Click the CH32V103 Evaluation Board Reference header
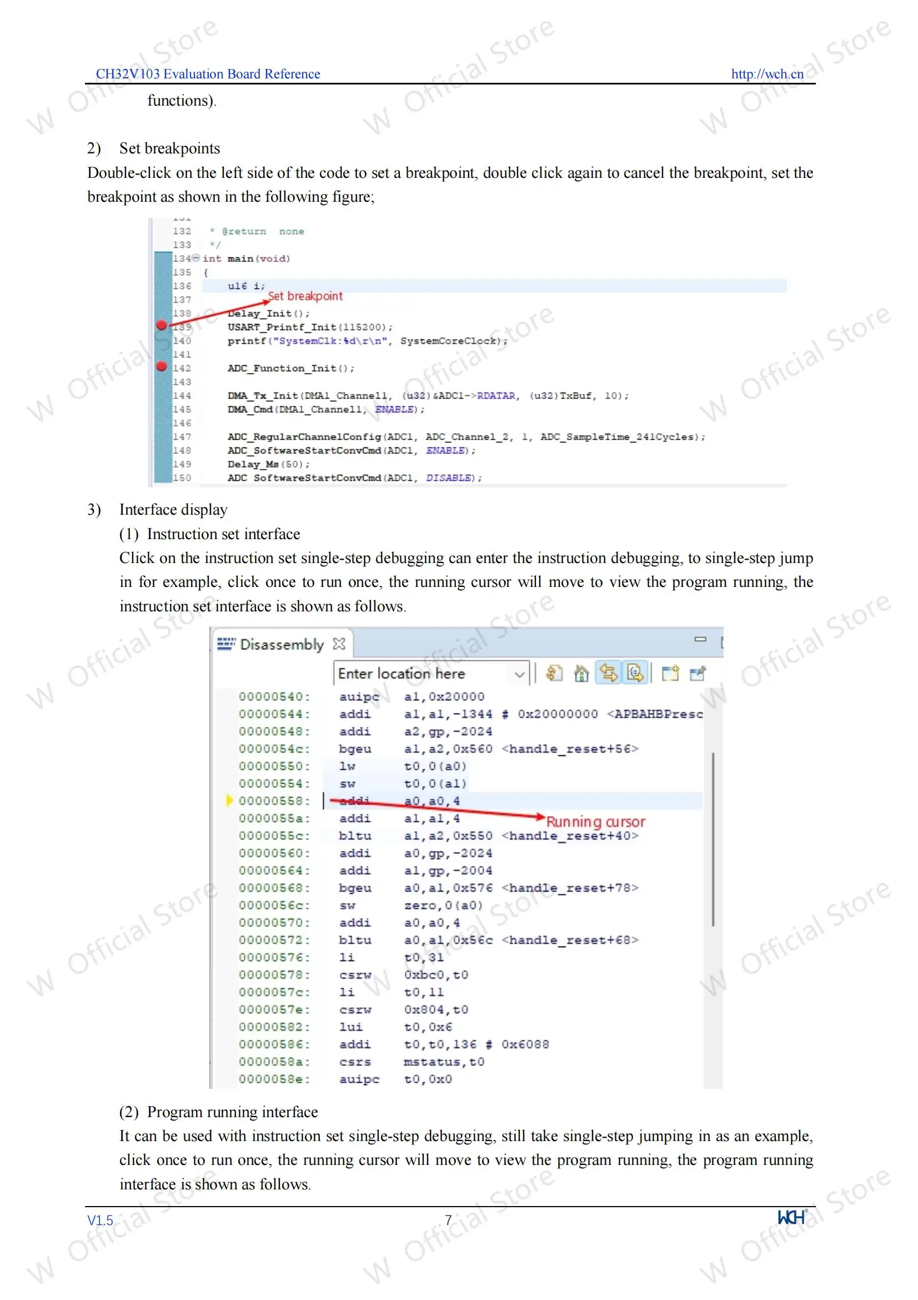The width and height of the screenshot is (918, 1300). [208, 73]
